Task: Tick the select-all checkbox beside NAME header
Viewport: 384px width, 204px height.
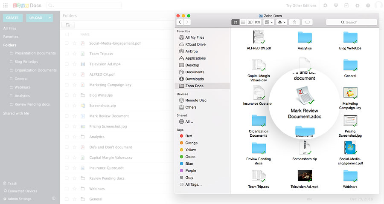Action: click(x=67, y=34)
